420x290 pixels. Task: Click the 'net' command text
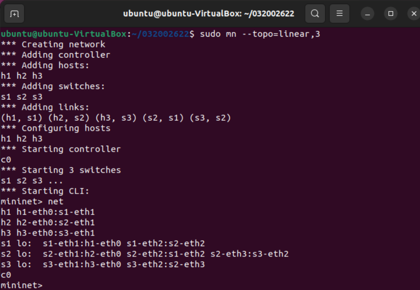point(56,202)
